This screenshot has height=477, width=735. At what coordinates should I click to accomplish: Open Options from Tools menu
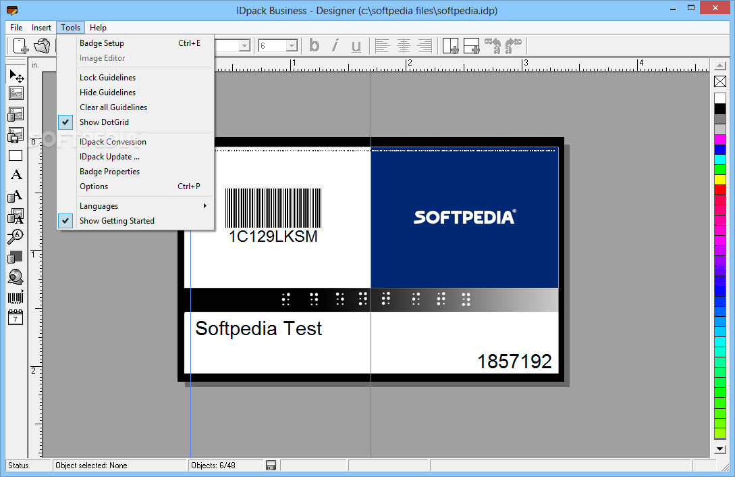(x=136, y=186)
